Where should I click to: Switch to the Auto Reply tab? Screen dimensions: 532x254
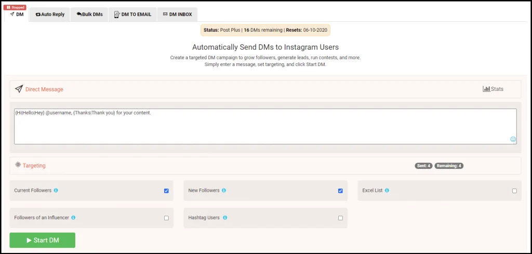(x=50, y=15)
